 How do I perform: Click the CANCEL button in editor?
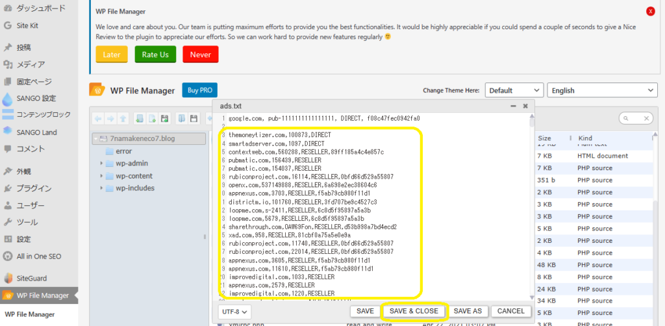point(511,311)
